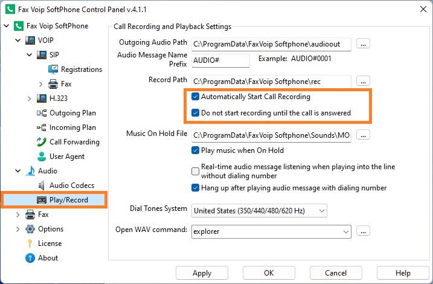433x284 pixels.
Task: Open the Dial Tones System dropdown
Action: [259, 210]
